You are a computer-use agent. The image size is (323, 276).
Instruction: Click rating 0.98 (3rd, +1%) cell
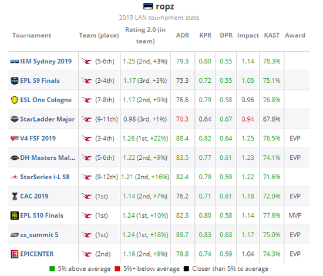click(x=145, y=119)
